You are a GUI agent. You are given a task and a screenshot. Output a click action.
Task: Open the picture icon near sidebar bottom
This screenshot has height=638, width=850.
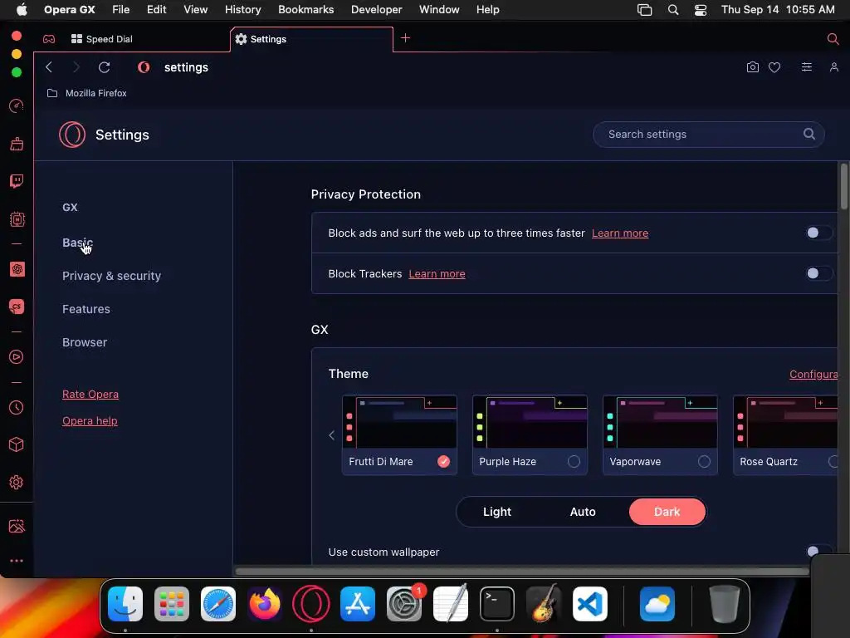(17, 526)
